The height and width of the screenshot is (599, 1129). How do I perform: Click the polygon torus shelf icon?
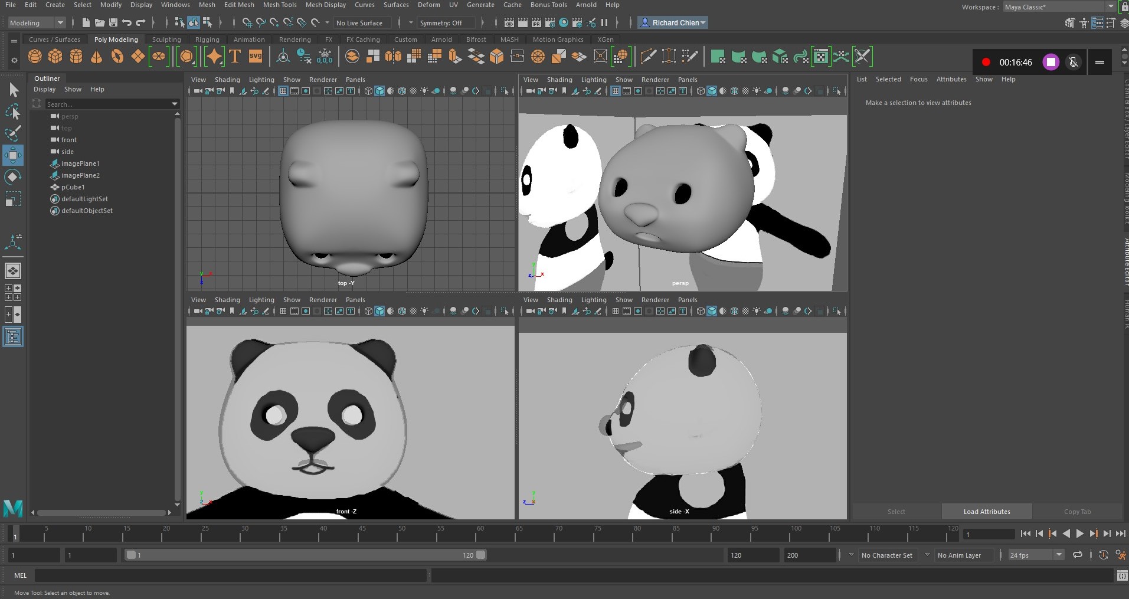pos(117,57)
